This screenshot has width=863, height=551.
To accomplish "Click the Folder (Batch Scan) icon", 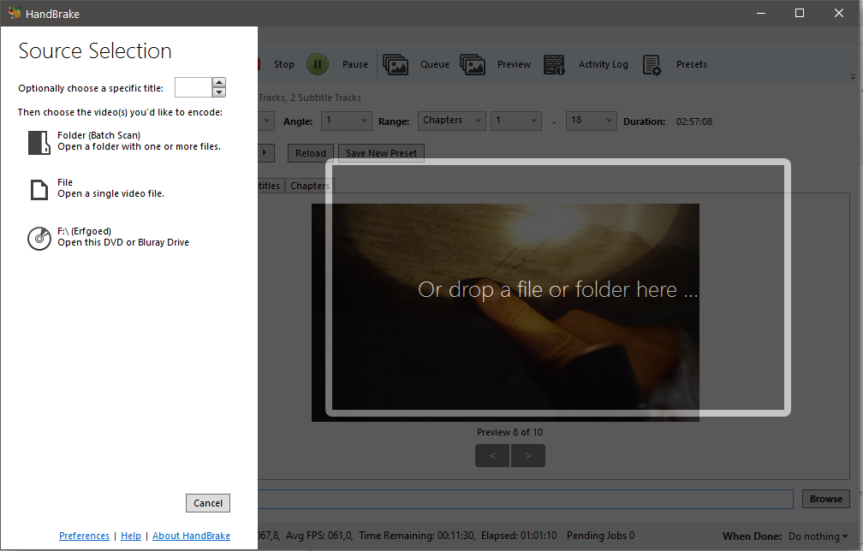I will (39, 142).
